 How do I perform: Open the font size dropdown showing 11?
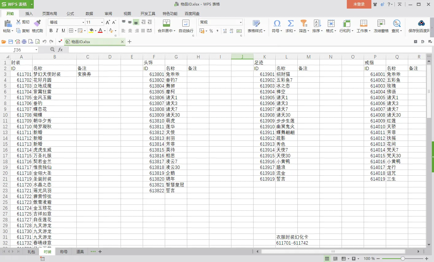tap(102, 22)
